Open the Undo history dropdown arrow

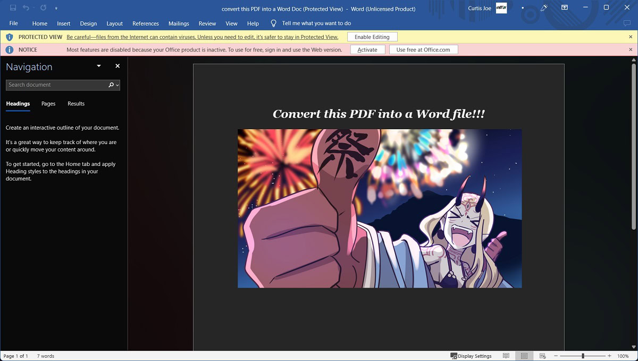(33, 8)
